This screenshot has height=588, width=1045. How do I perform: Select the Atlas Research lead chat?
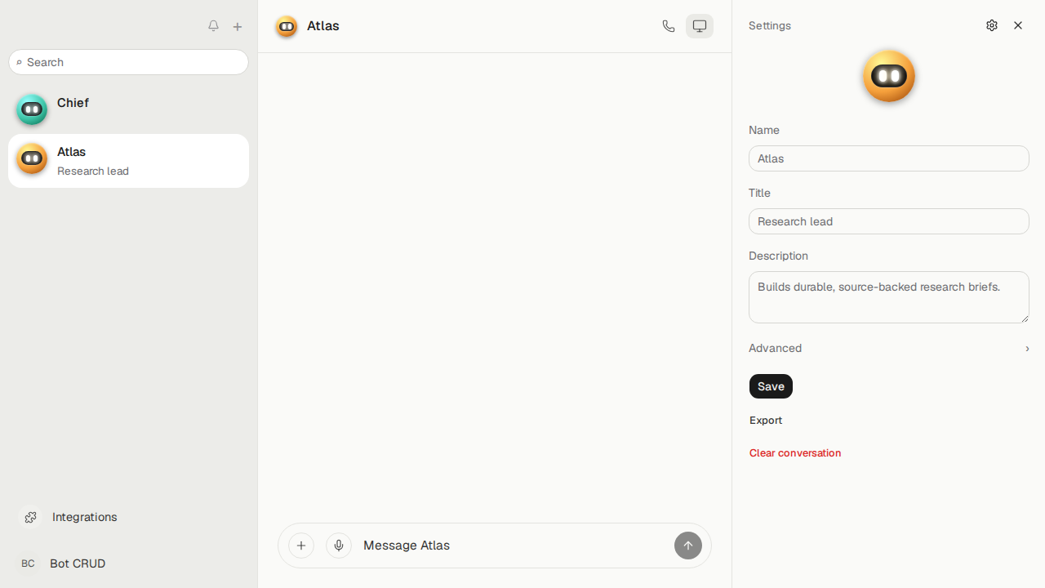coord(129,161)
